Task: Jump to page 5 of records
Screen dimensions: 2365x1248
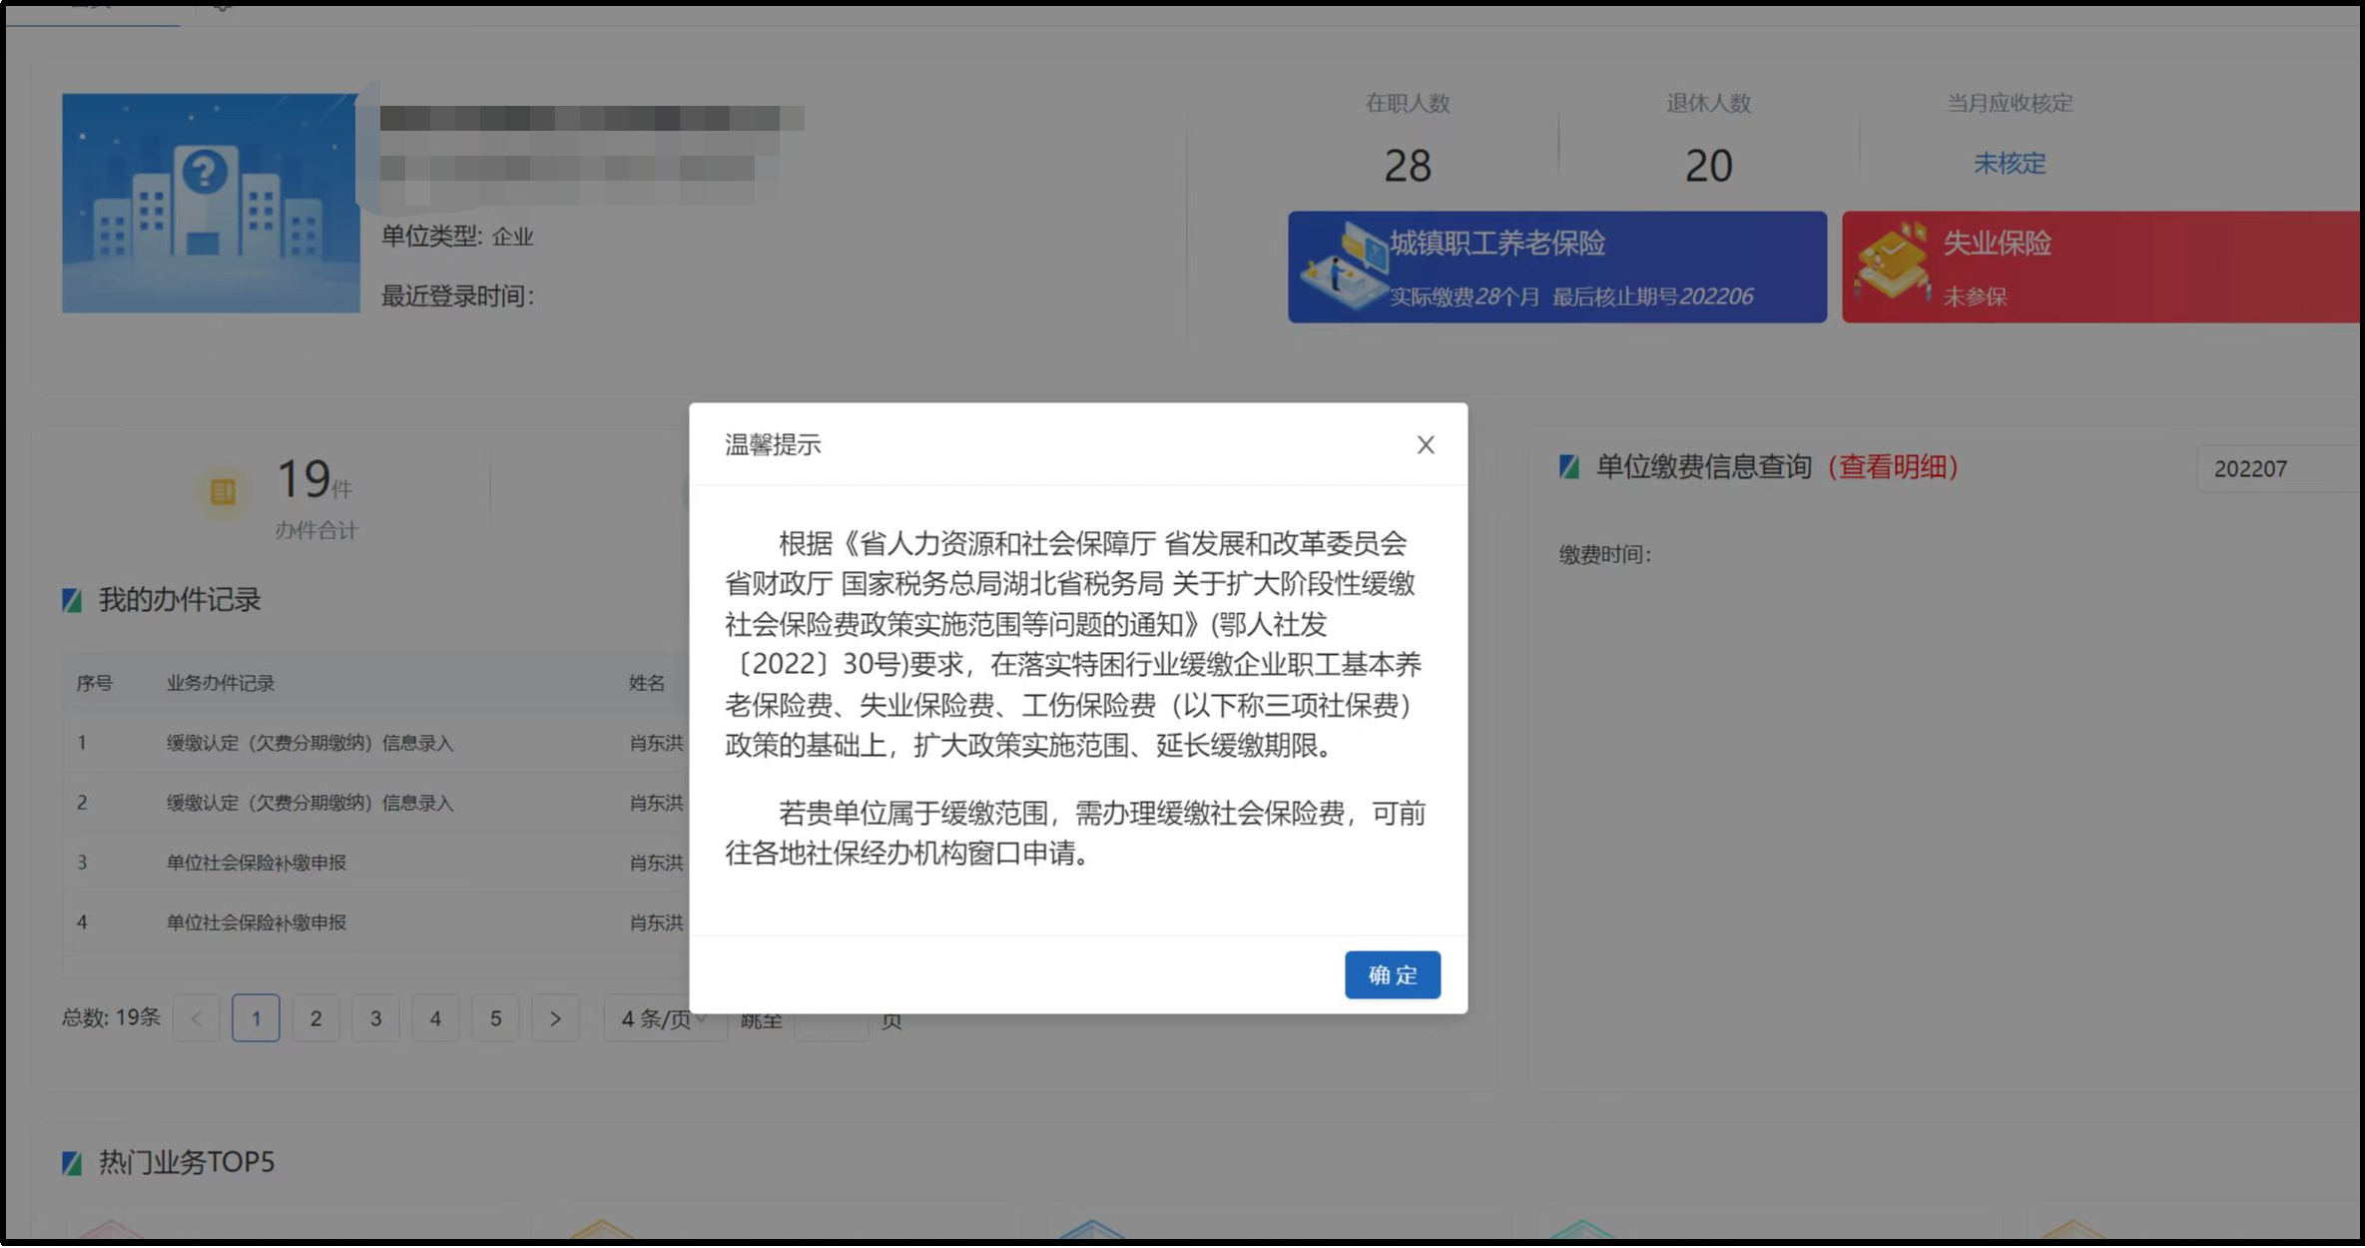Action: (x=495, y=1018)
